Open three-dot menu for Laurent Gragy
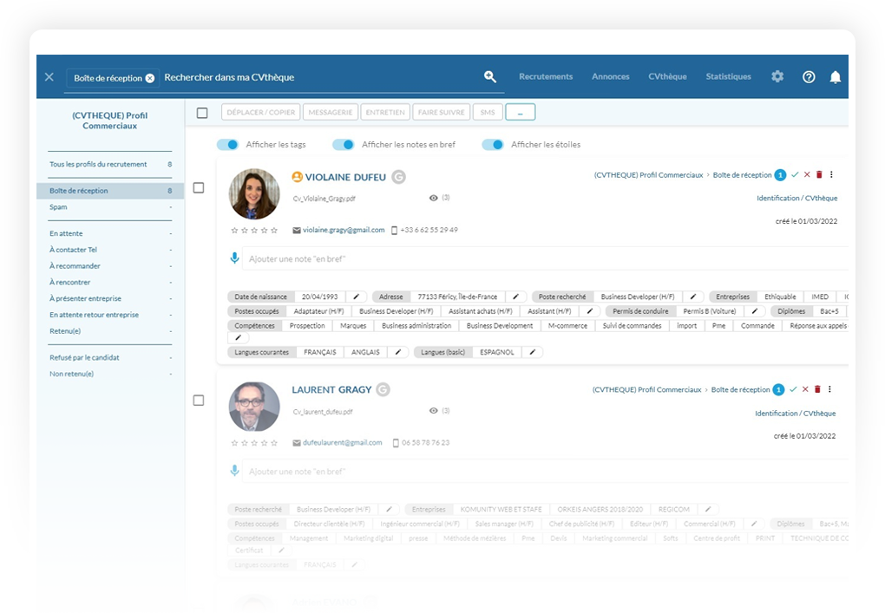Screen dimensions: 885x613 pyautogui.click(x=829, y=390)
